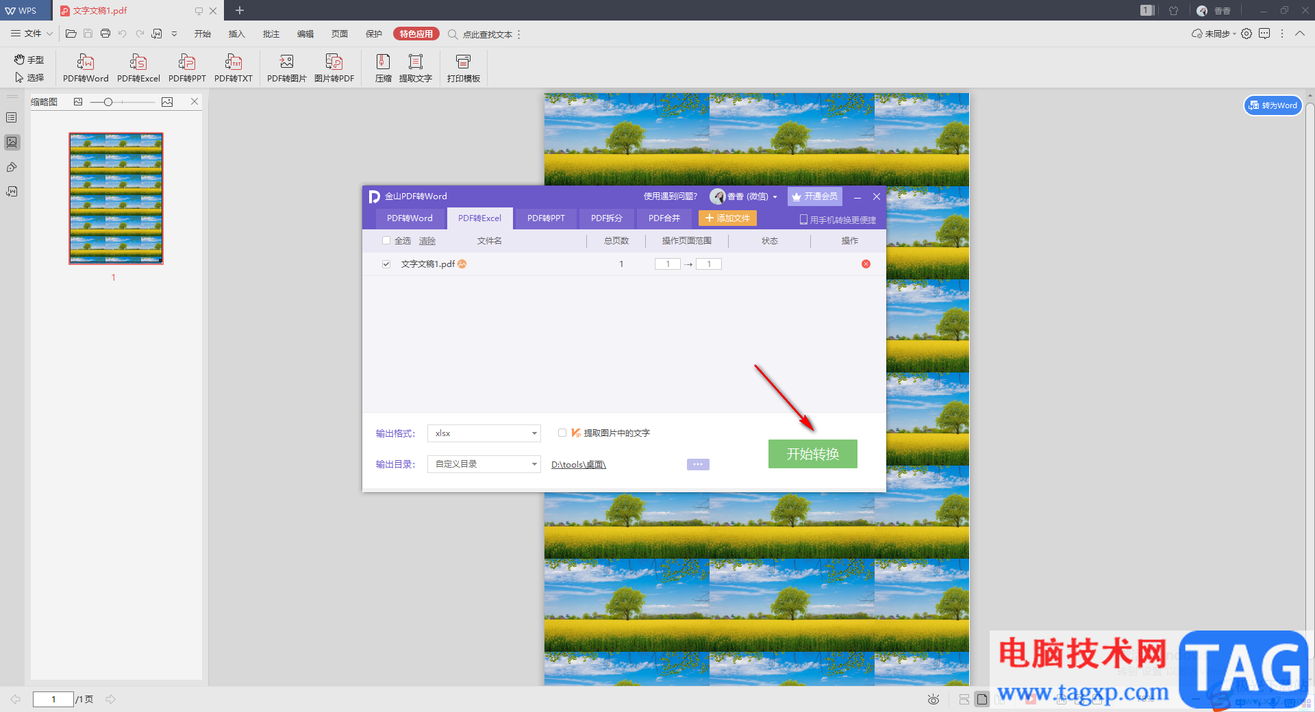Image resolution: width=1315 pixels, height=712 pixels.
Task: Start conversion with 开始转换 button
Action: point(813,454)
